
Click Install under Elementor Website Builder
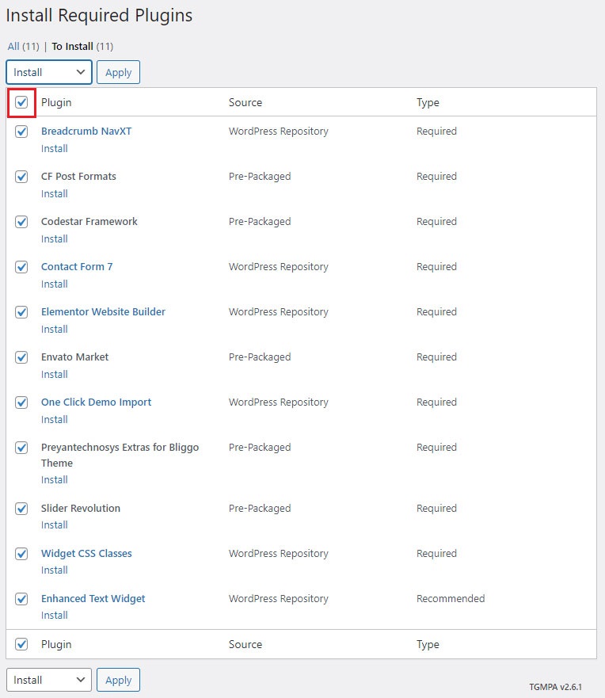point(55,329)
